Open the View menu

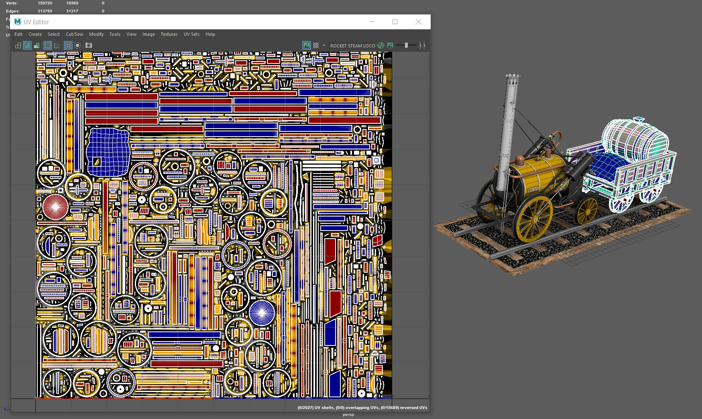pyautogui.click(x=131, y=34)
